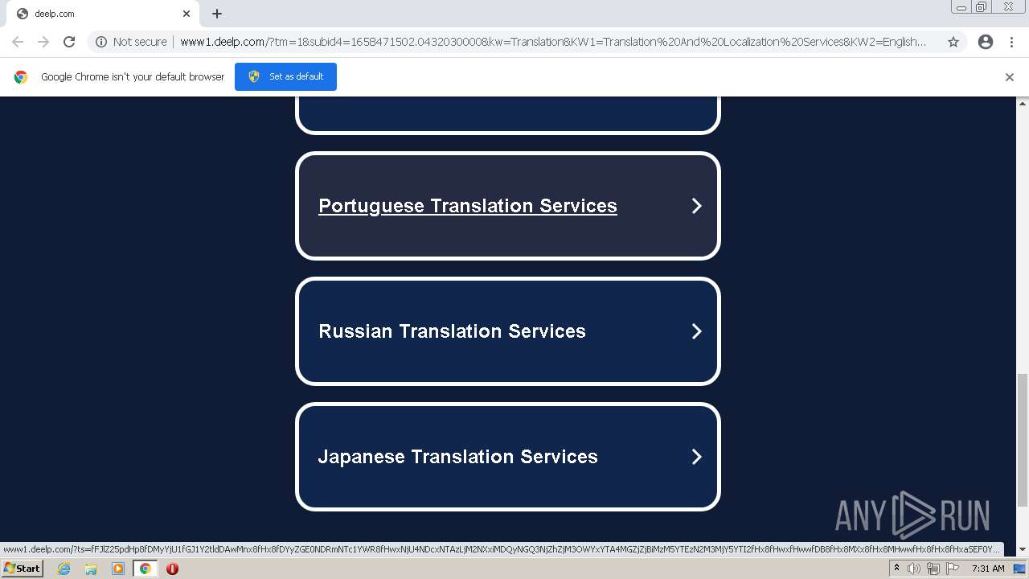Launch Internet Explorer from the taskbar

pos(64,569)
